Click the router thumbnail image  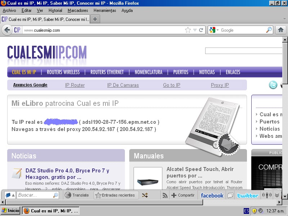(x=148, y=179)
